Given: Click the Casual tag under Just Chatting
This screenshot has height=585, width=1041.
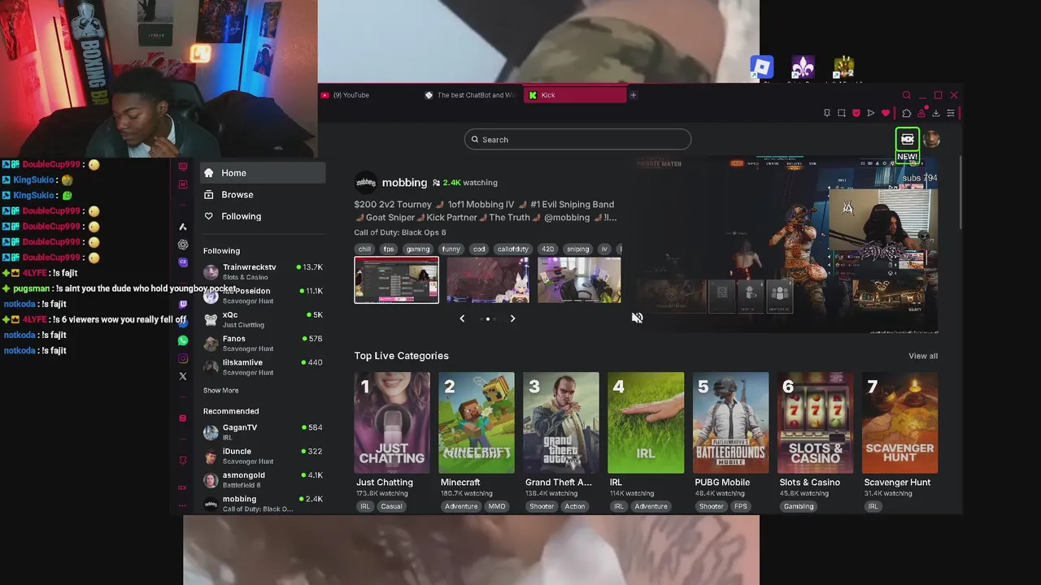Looking at the screenshot, I should pyautogui.click(x=391, y=506).
